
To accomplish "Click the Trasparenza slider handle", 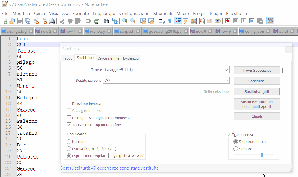I will [262, 155].
